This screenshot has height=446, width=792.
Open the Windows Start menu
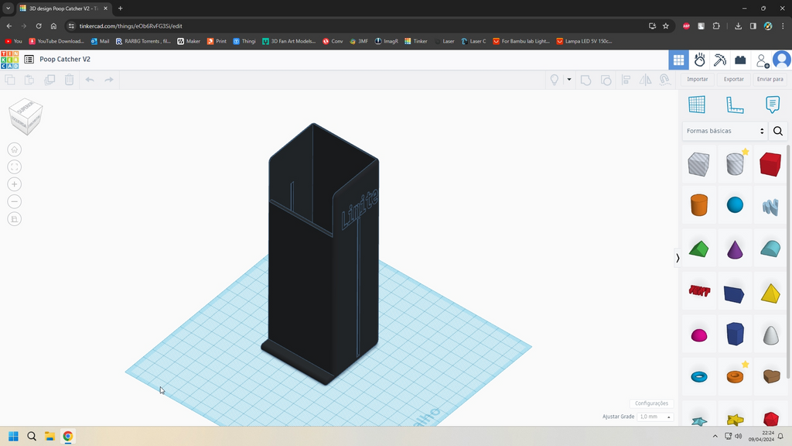click(x=13, y=437)
